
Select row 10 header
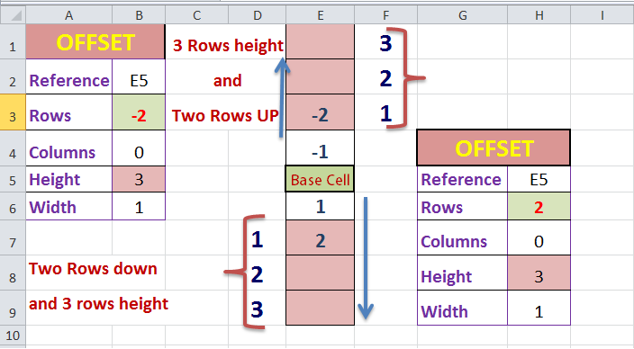[13, 336]
